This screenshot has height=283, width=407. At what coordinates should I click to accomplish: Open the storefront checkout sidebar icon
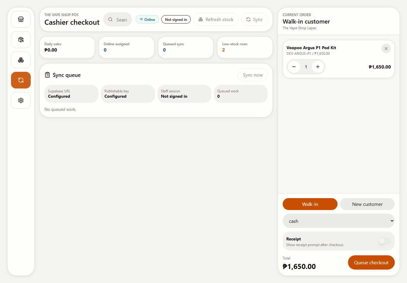[x=21, y=19]
